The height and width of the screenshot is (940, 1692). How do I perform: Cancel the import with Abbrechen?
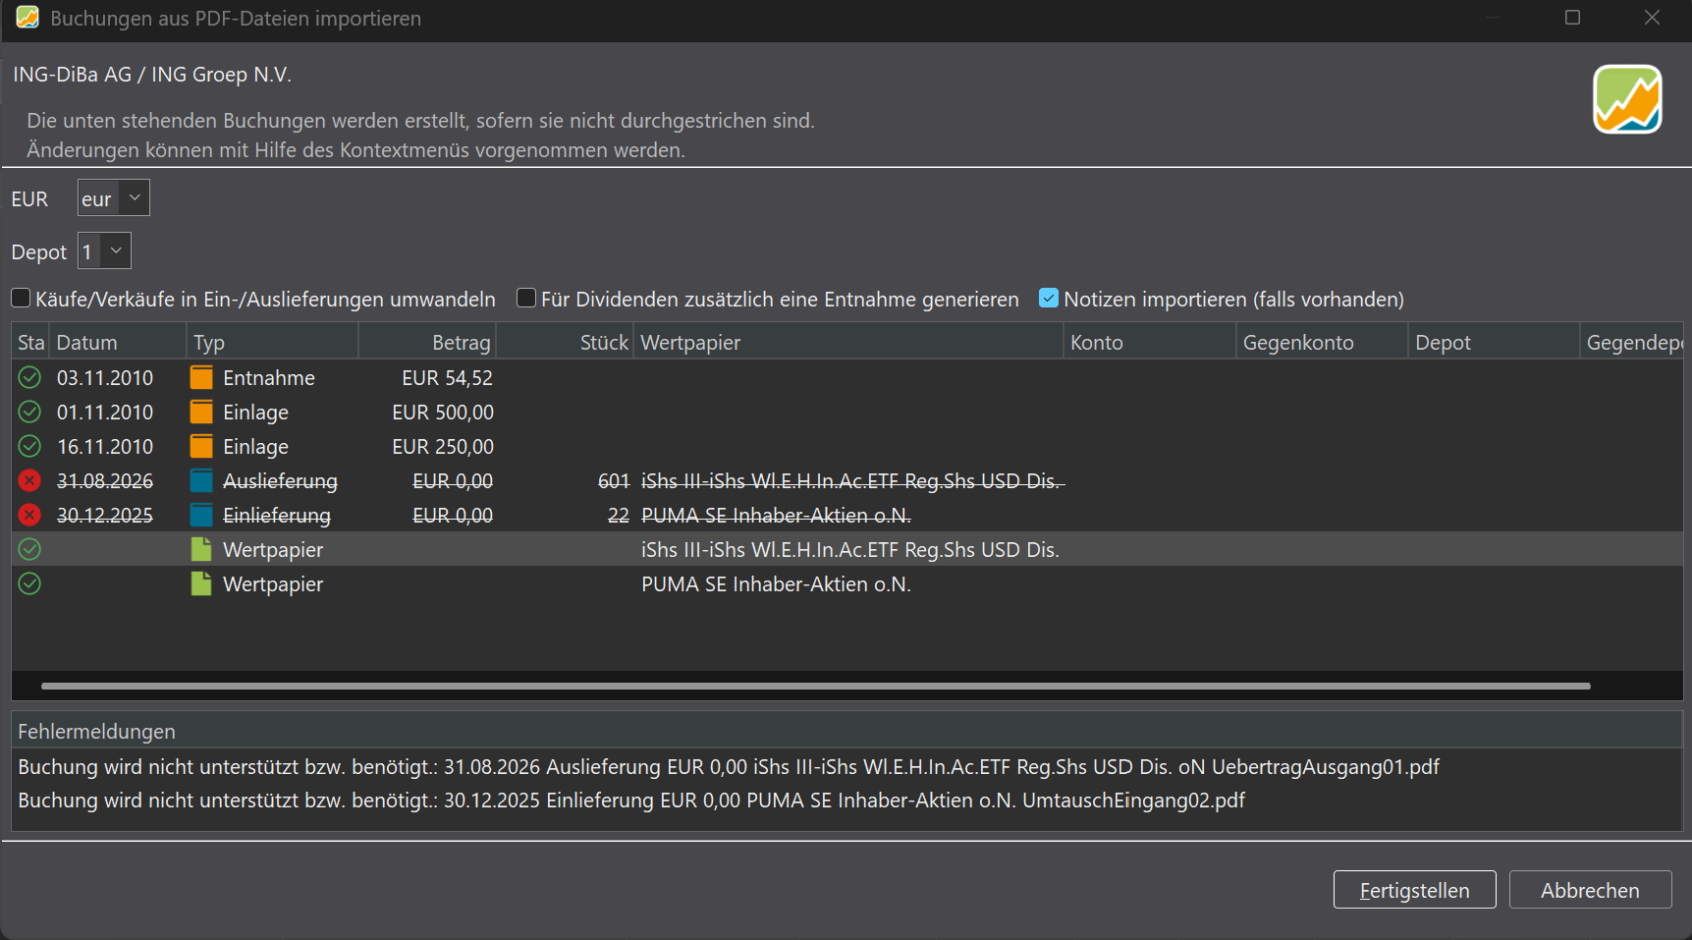click(1590, 890)
